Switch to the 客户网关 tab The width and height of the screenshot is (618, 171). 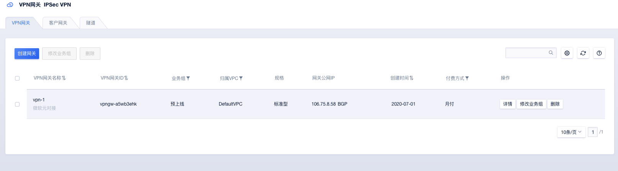point(58,23)
